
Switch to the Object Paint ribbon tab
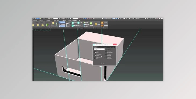tap(56, 20)
